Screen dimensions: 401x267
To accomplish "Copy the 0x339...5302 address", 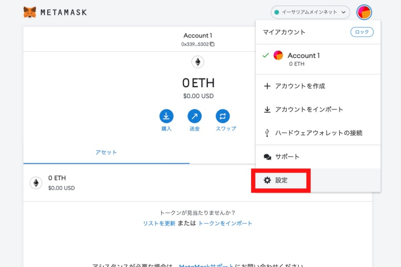I will [x=212, y=44].
